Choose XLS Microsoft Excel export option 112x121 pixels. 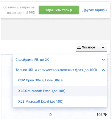tap(60, 101)
